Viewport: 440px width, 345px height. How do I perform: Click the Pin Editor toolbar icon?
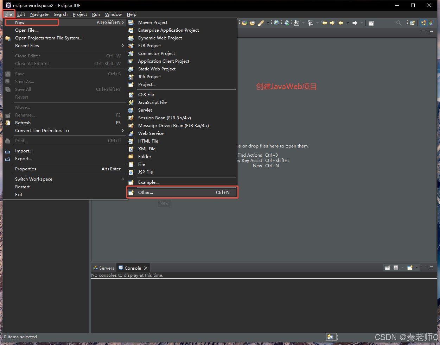[x=371, y=23]
